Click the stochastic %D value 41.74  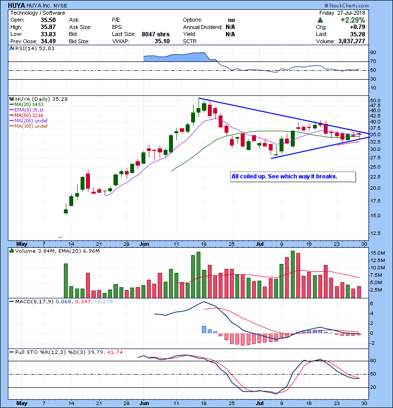[114, 352]
